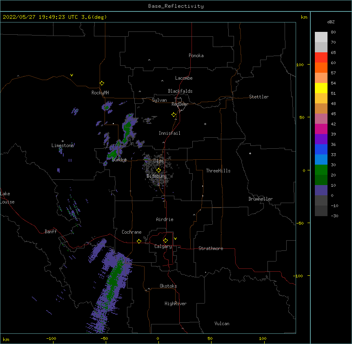The width and height of the screenshot is (352, 344).
Task: Click the yellow diamond marker between Olds and Didsbury
Action: [158, 170]
